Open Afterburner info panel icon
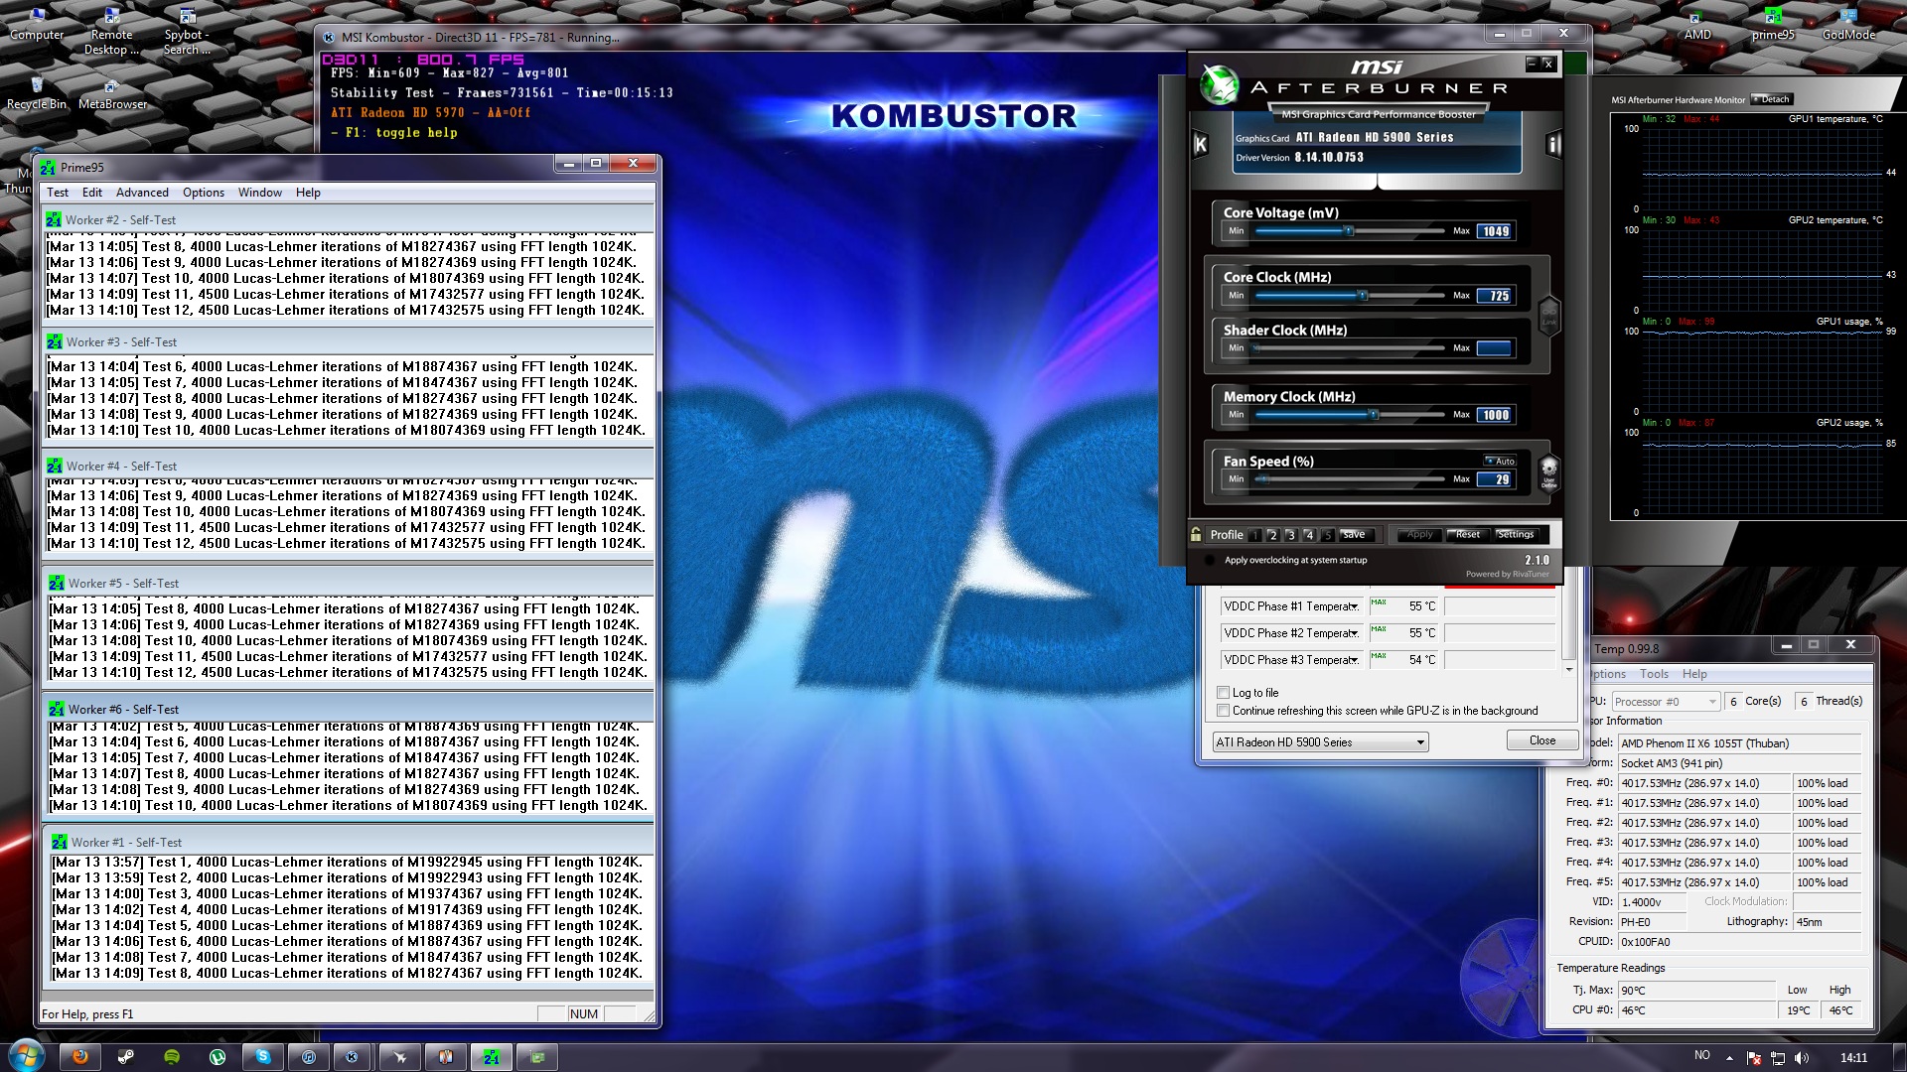The width and height of the screenshot is (1907, 1072). coord(1553,145)
